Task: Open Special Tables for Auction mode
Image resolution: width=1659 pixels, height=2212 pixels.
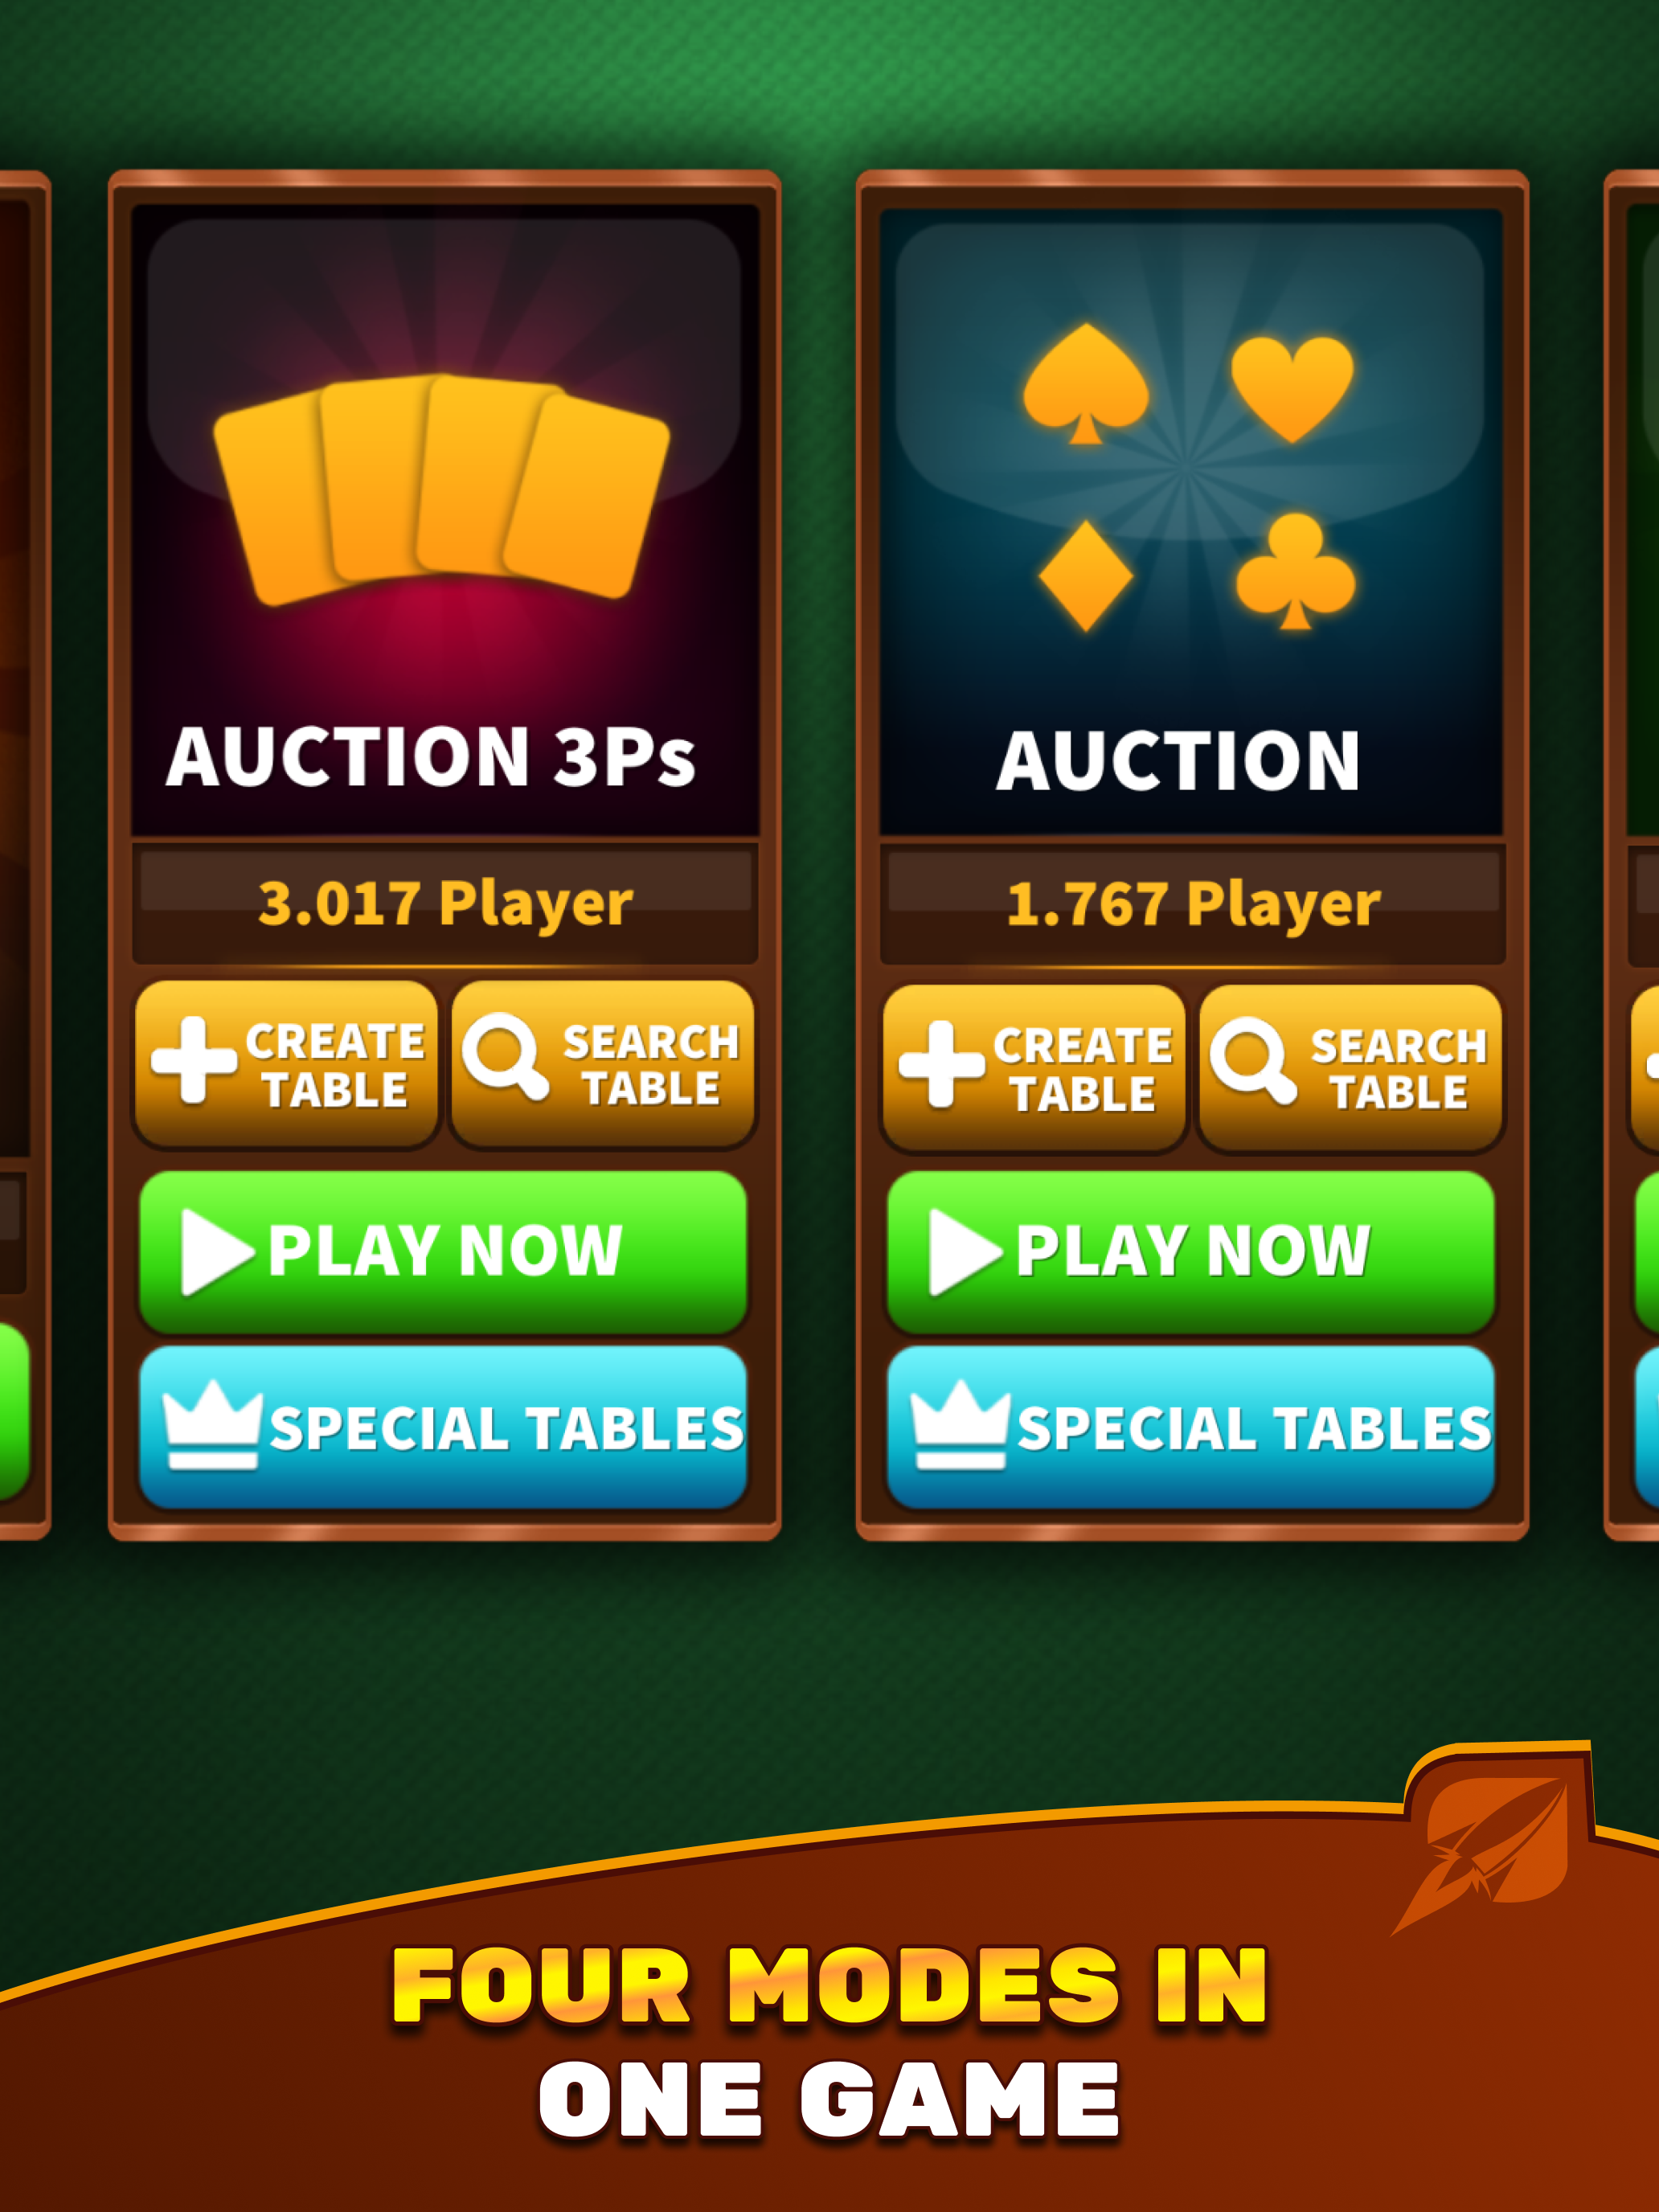Action: pos(1191,1427)
